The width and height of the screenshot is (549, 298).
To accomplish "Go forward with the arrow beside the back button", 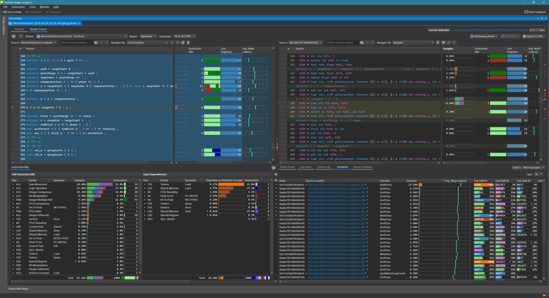I will pyautogui.click(x=20, y=36).
